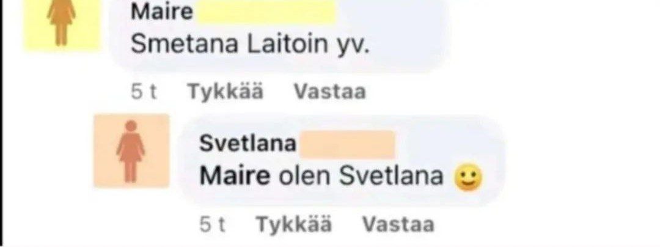The height and width of the screenshot is (247, 660).
Task: Click the yellow redacted surname beside Maire
Action: click(x=266, y=12)
